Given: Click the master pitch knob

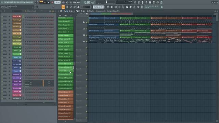Looking at the screenshot, I should [x=37, y=7].
